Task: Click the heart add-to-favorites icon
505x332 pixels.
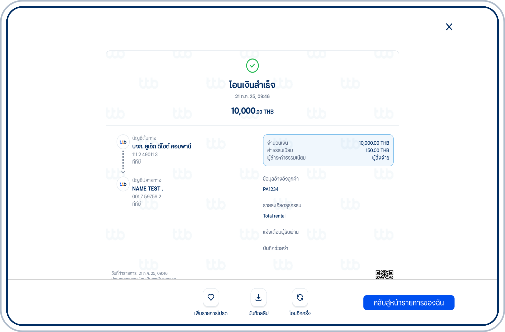Action: pos(211,297)
